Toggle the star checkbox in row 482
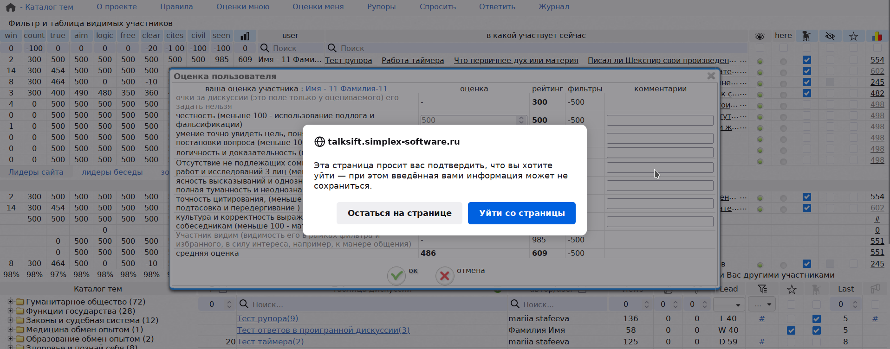The height and width of the screenshot is (349, 890). coord(853,93)
